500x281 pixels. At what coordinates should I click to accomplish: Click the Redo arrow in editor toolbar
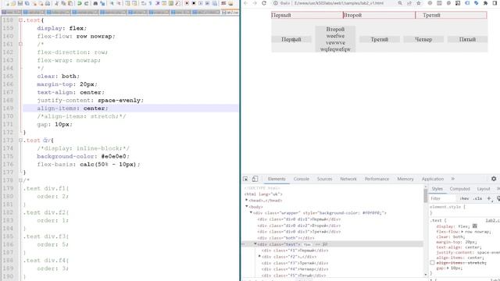tap(87, 3)
